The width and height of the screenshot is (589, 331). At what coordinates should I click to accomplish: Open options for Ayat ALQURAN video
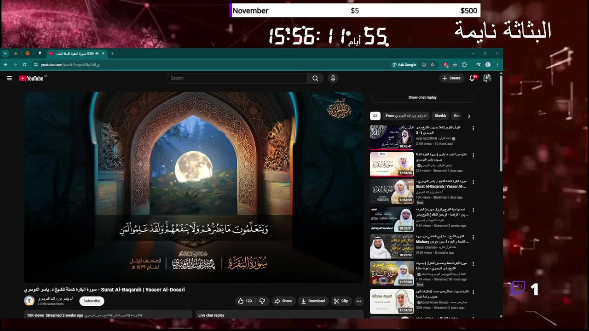pyautogui.click(x=473, y=128)
